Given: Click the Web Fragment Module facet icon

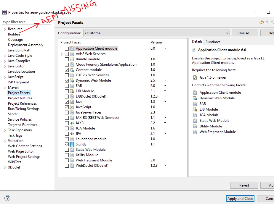Looking at the screenshot, I should pyautogui.click(x=72, y=161).
